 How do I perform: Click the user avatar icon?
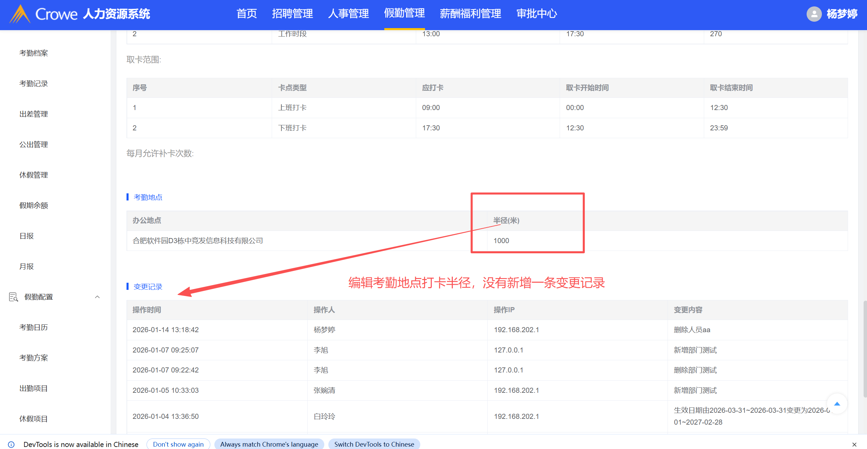click(x=814, y=14)
